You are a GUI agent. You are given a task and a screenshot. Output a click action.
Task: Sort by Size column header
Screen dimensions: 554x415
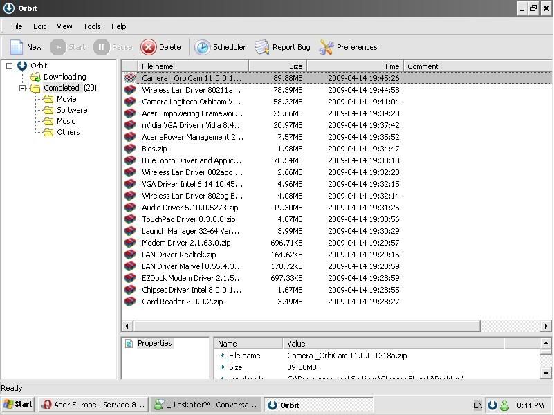click(x=278, y=66)
